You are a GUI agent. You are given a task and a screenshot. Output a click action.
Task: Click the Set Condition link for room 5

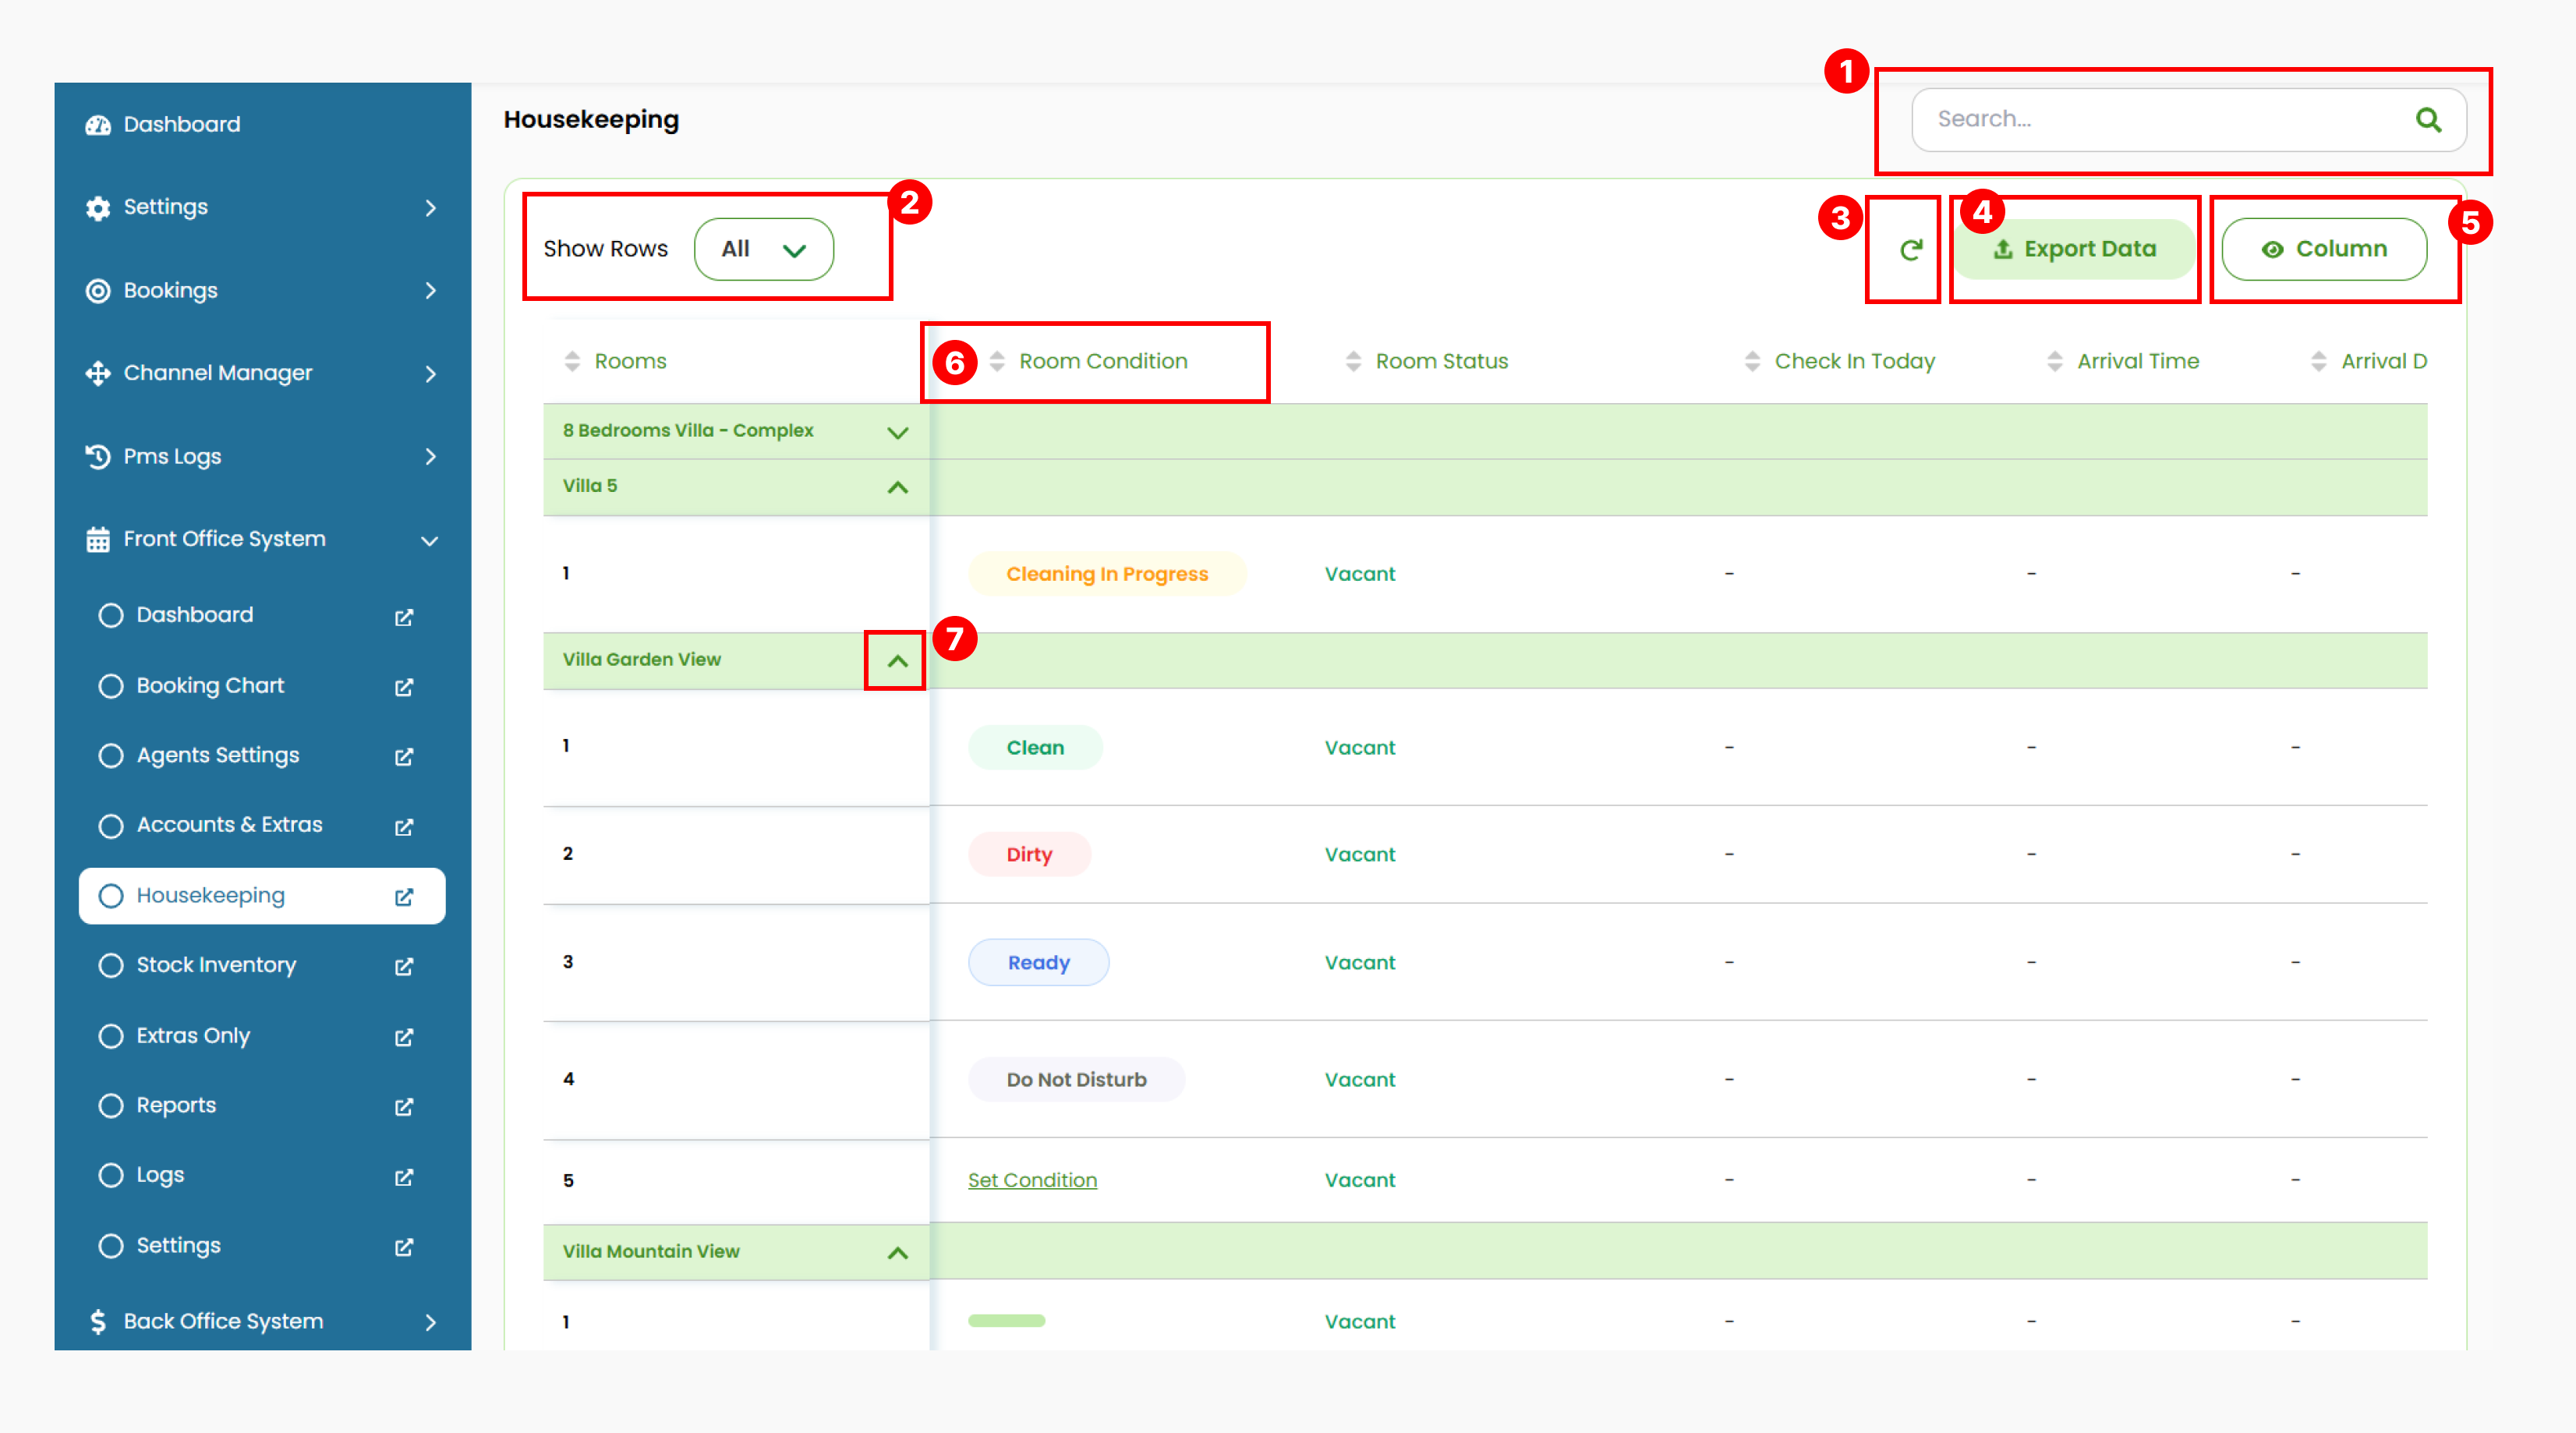(x=1032, y=1180)
